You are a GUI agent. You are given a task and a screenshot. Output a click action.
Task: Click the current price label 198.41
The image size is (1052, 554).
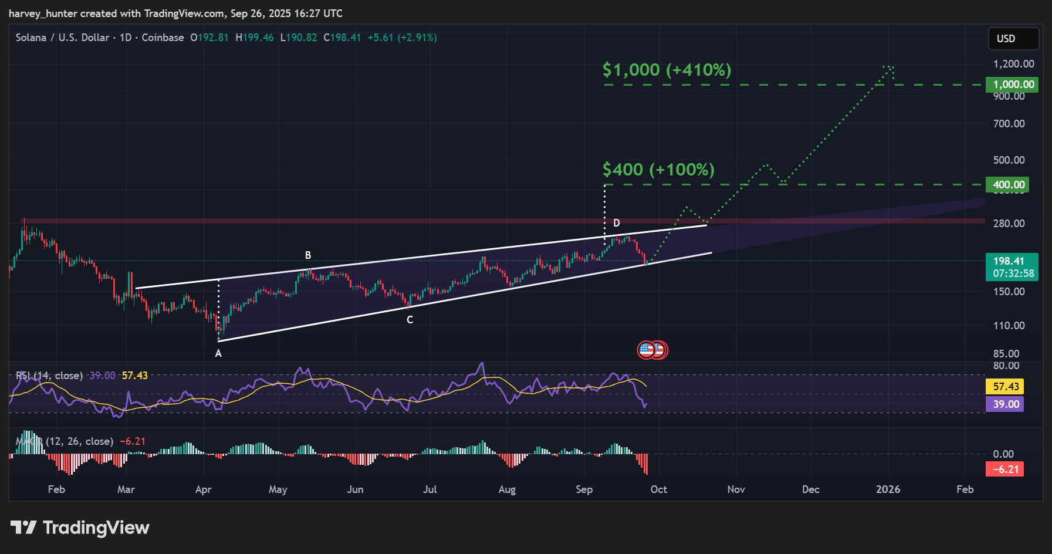1012,267
